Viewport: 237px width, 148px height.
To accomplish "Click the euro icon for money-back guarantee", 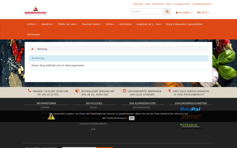I will [170, 91].
